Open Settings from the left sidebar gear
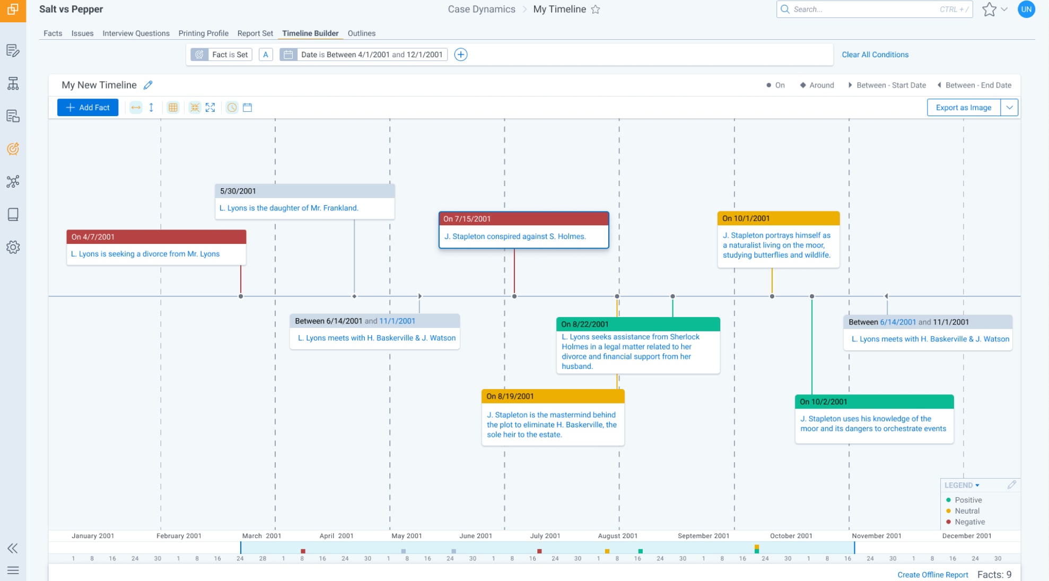Viewport: 1049px width, 581px height. click(x=13, y=247)
